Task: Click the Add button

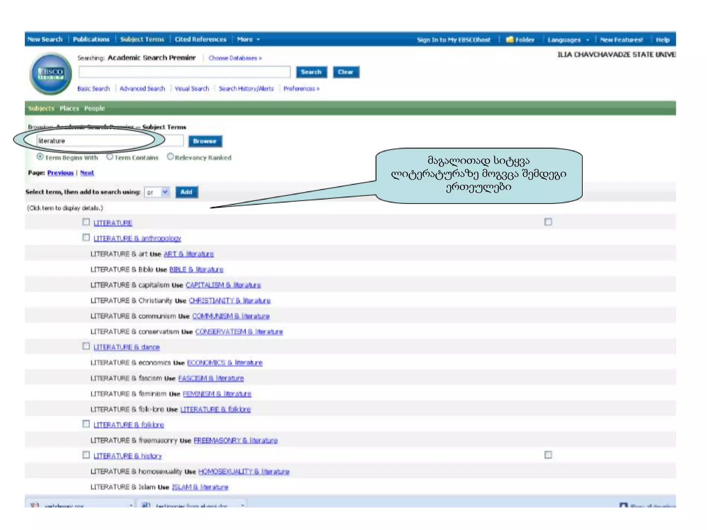Action: coord(186,192)
